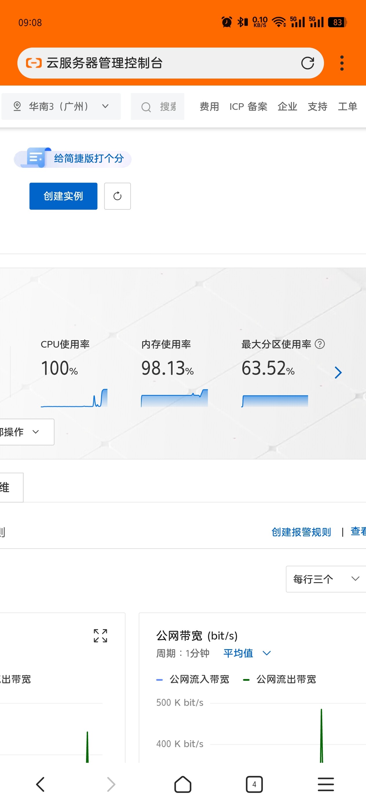Image resolution: width=366 pixels, height=806 pixels.
Task: Tap the address bar titled 云服务器管理控制台
Action: (170, 63)
